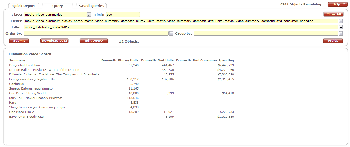
Task: Click the plus icon beside Filter input
Action: point(341,27)
